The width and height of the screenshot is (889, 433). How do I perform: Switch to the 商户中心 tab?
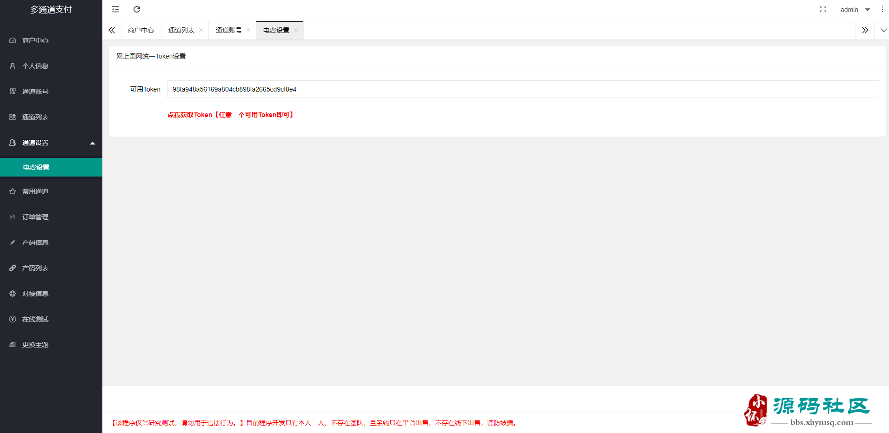pyautogui.click(x=141, y=30)
